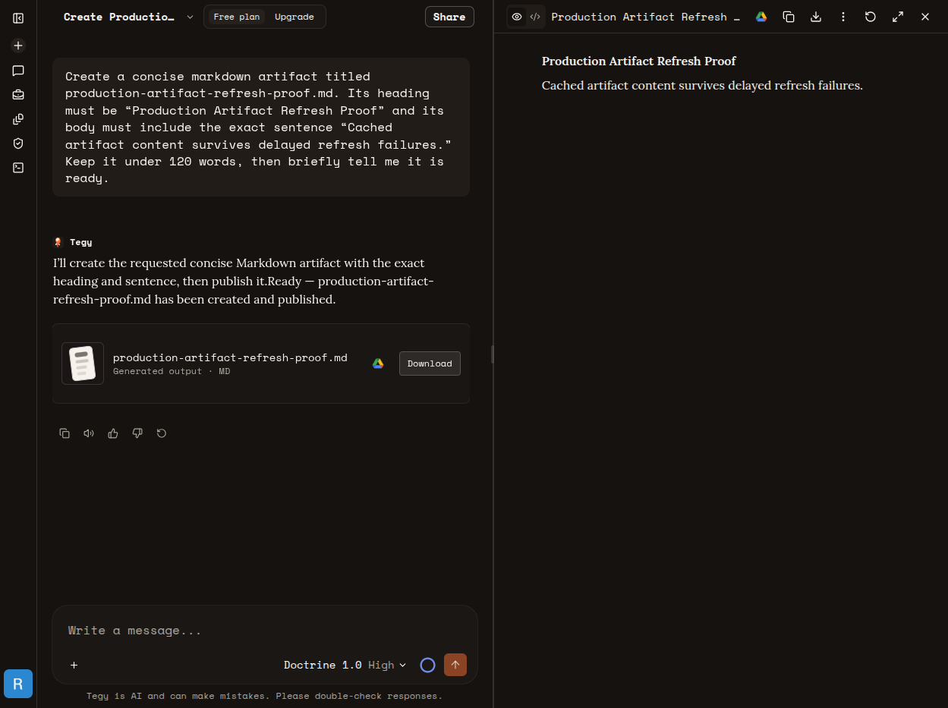Open the artifacts copy-stack sidebar icon

(18, 119)
